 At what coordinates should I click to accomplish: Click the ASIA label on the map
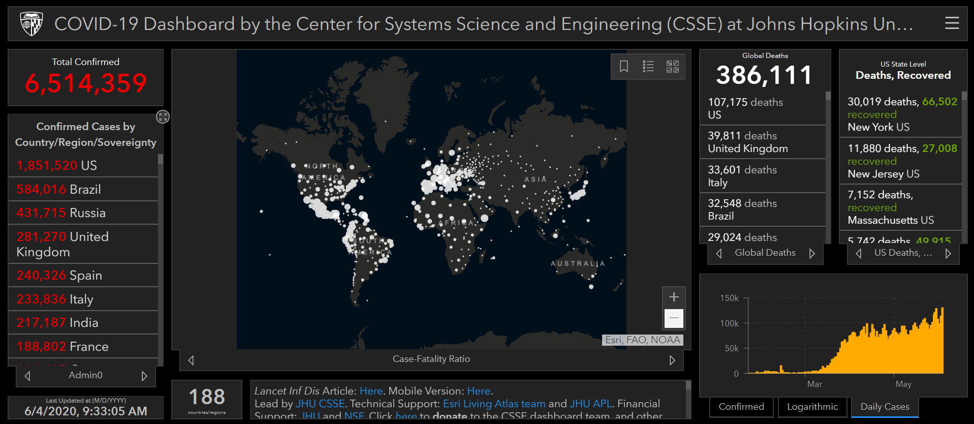(x=536, y=179)
